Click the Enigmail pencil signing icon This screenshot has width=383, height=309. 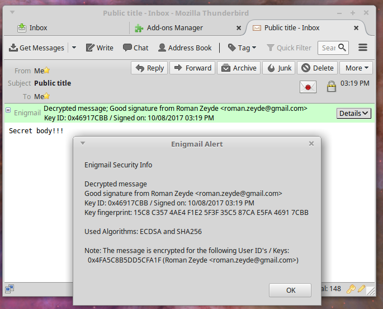[x=361, y=288]
